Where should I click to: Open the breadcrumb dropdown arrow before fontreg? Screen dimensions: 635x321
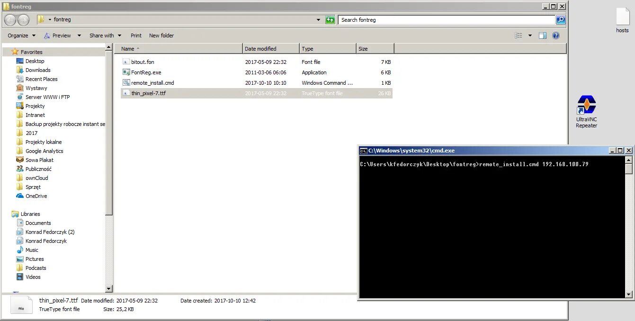pyautogui.click(x=50, y=20)
